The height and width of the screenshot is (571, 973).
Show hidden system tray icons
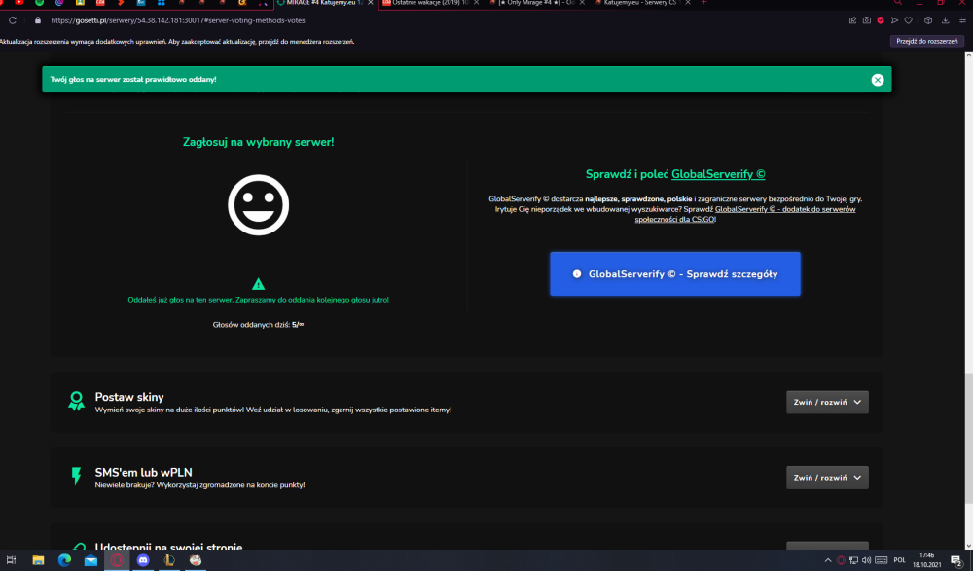[x=828, y=560]
